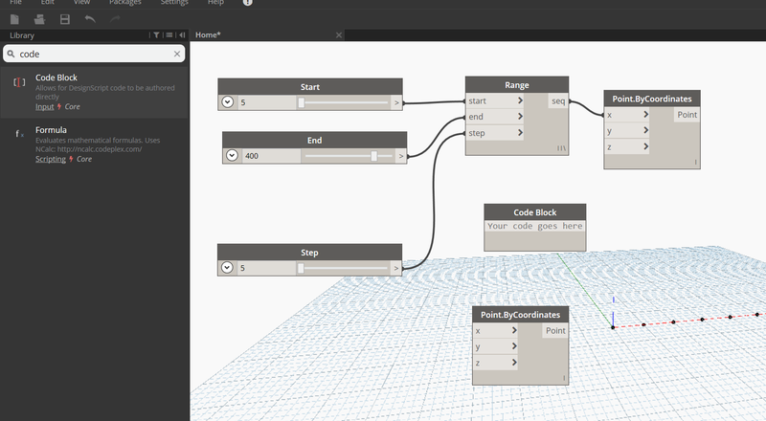
Task: Clear the search text with X
Action: click(177, 54)
